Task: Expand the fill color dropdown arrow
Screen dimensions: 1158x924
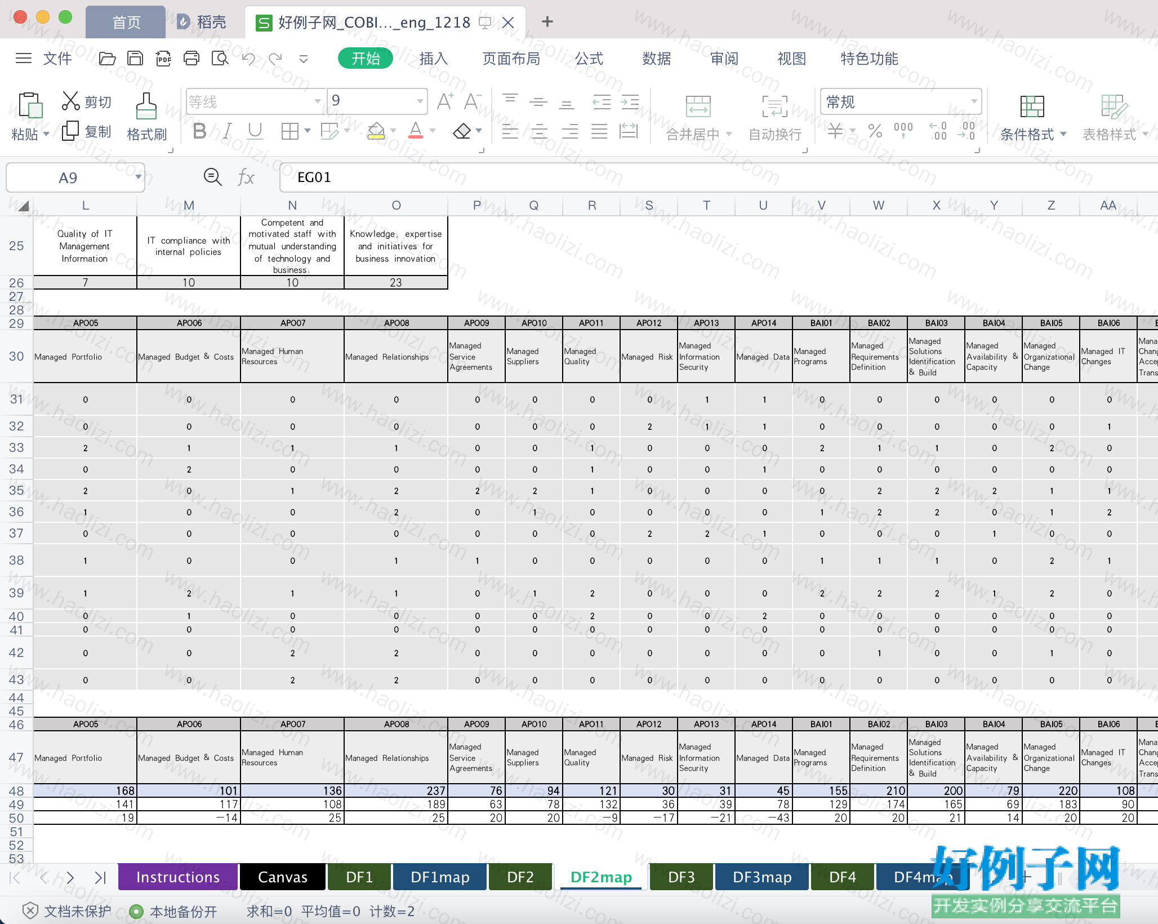Action: [393, 131]
